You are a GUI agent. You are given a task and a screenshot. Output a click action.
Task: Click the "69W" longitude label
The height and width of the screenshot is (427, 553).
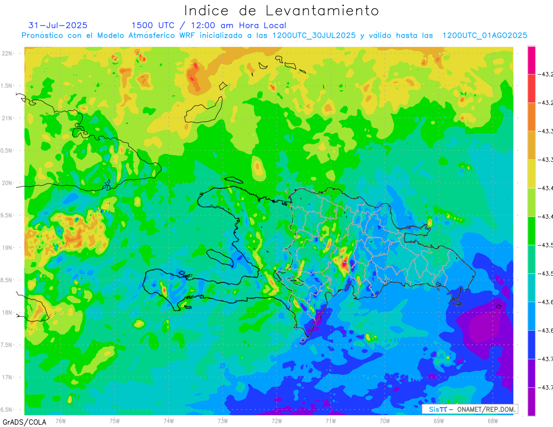[x=438, y=421]
